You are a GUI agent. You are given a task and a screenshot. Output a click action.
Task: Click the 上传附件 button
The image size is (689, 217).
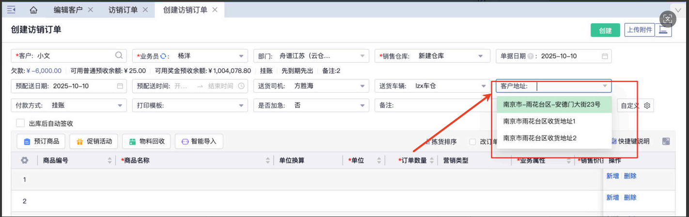tap(639, 30)
